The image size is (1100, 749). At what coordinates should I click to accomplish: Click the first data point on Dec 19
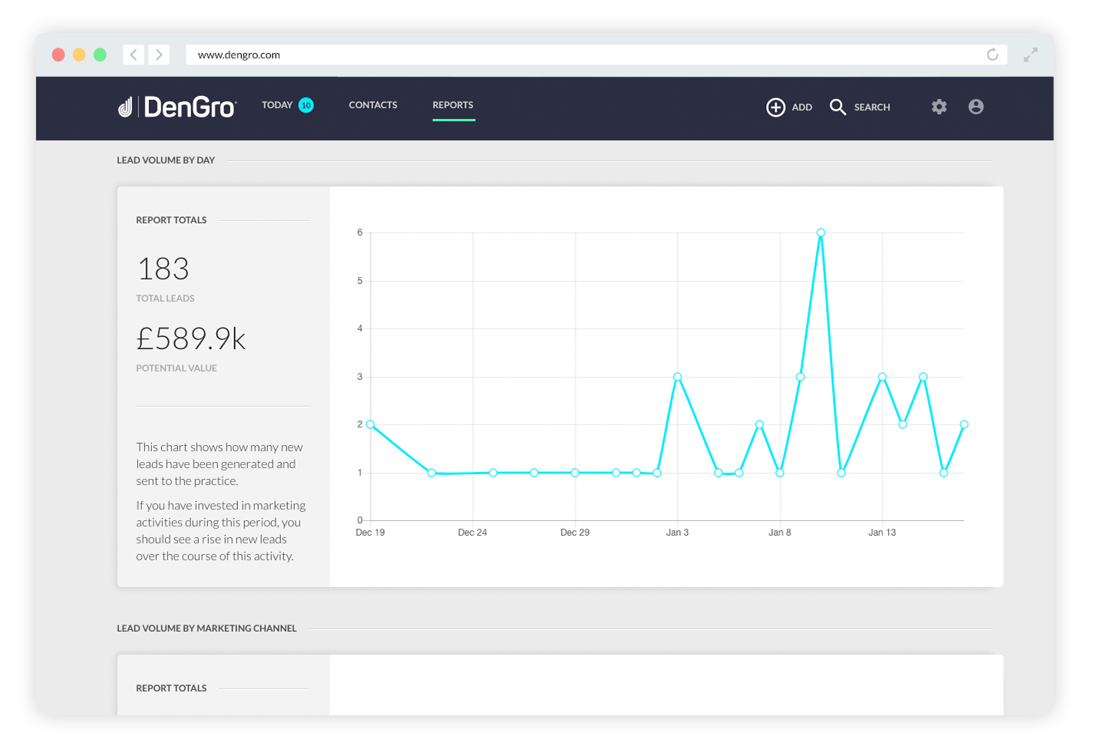371,424
